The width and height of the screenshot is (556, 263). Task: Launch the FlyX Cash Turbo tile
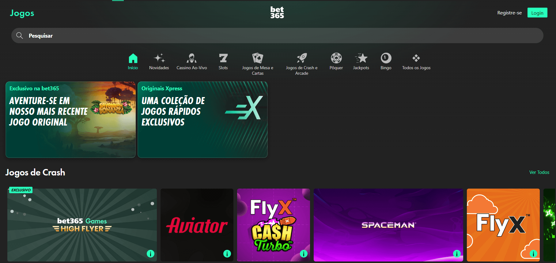(274, 225)
